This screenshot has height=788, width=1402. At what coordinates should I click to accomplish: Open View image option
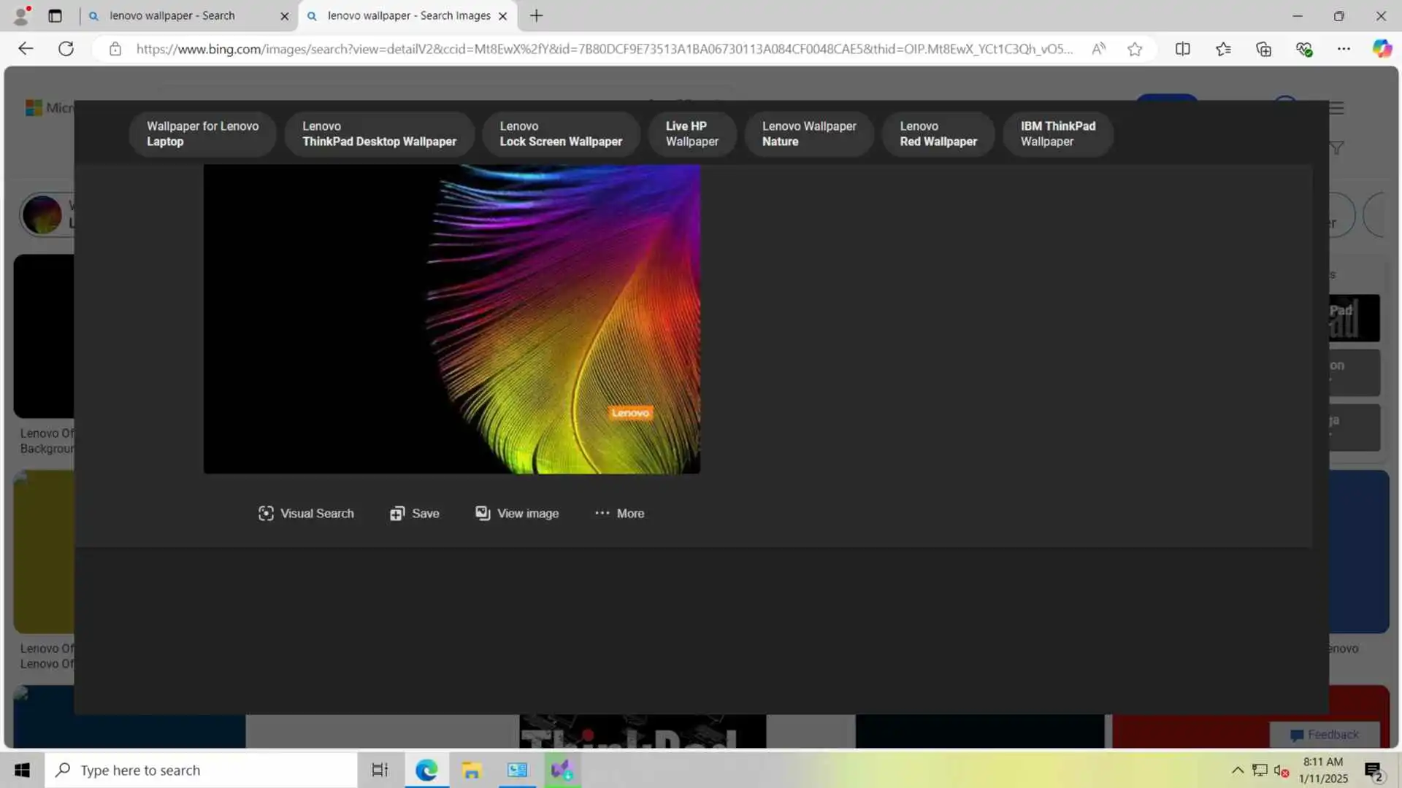[517, 513]
